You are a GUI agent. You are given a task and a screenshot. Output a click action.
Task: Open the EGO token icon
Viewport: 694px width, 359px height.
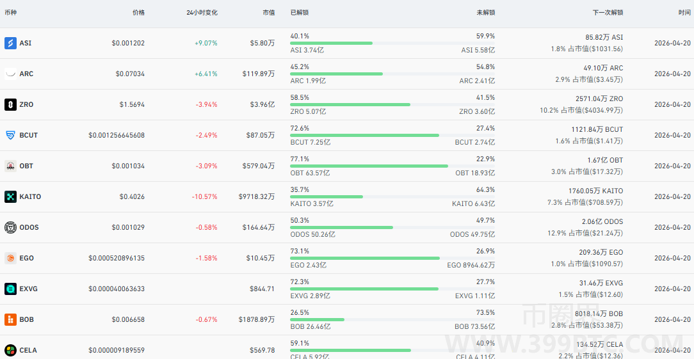point(10,258)
